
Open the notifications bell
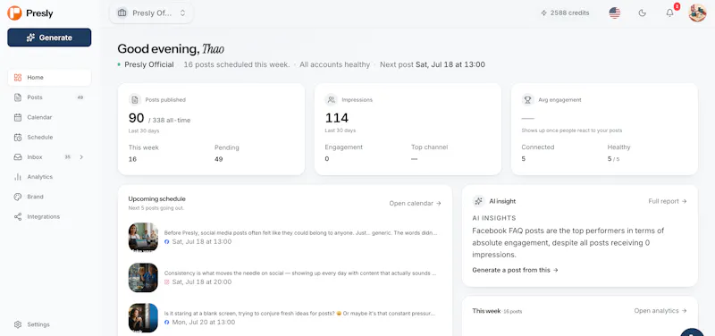coord(669,13)
